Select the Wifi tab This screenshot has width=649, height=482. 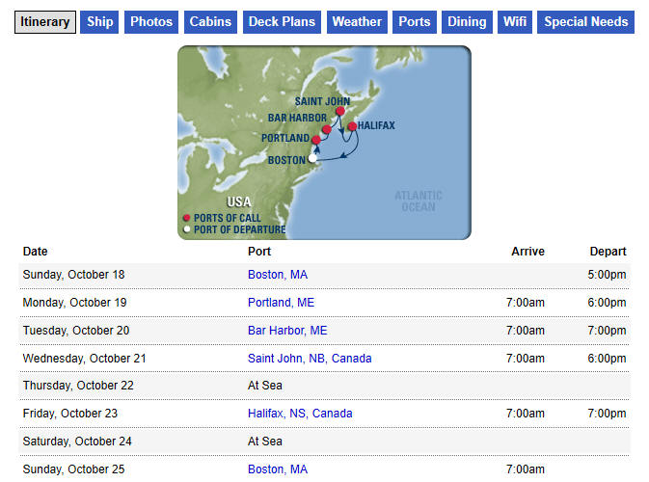(515, 22)
